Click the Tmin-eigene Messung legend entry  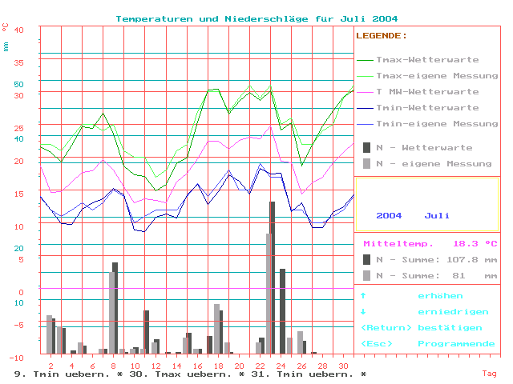pos(426,124)
